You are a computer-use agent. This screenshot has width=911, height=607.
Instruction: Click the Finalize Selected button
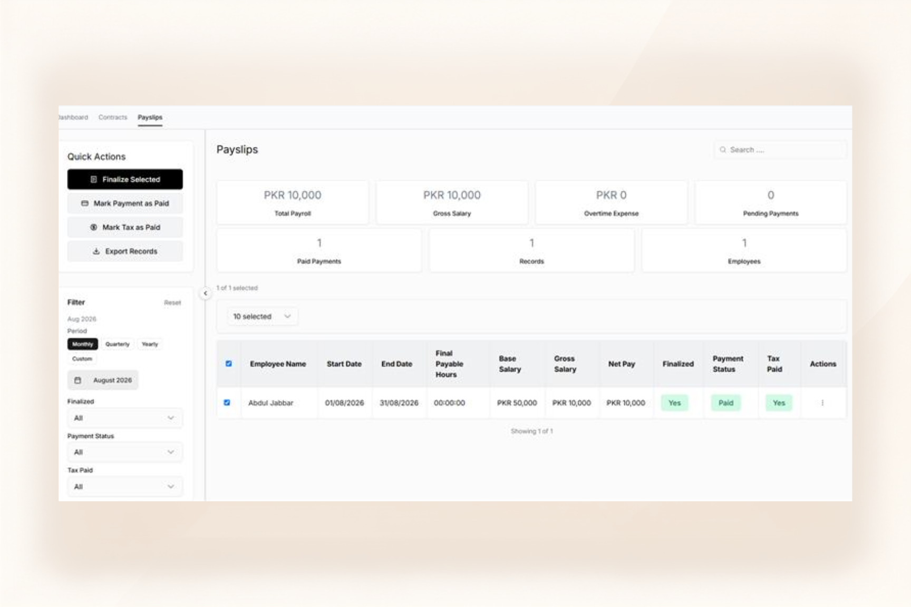click(x=125, y=179)
